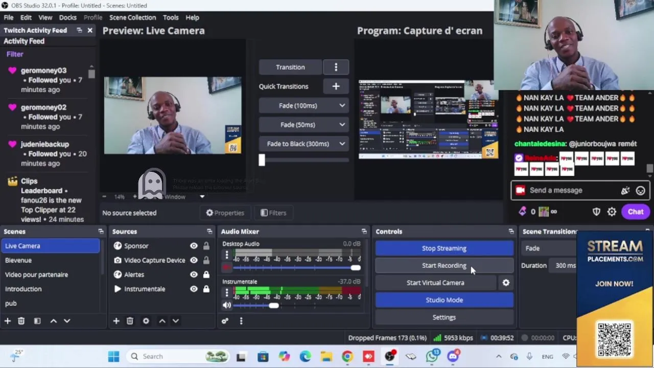The width and height of the screenshot is (654, 368).
Task: Open the Scene Collection menu
Action: tap(132, 17)
